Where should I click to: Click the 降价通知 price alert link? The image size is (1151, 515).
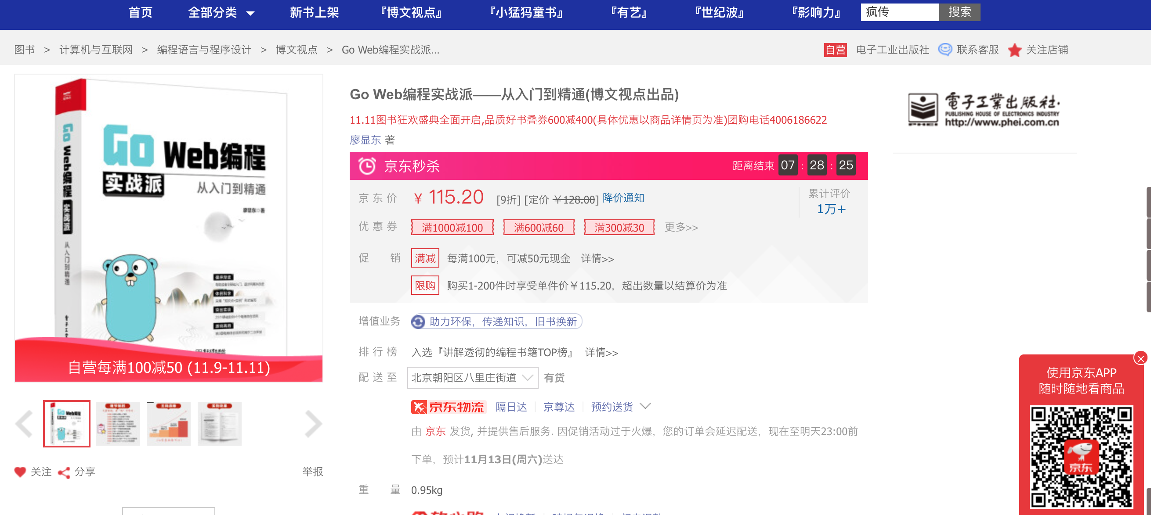click(623, 198)
